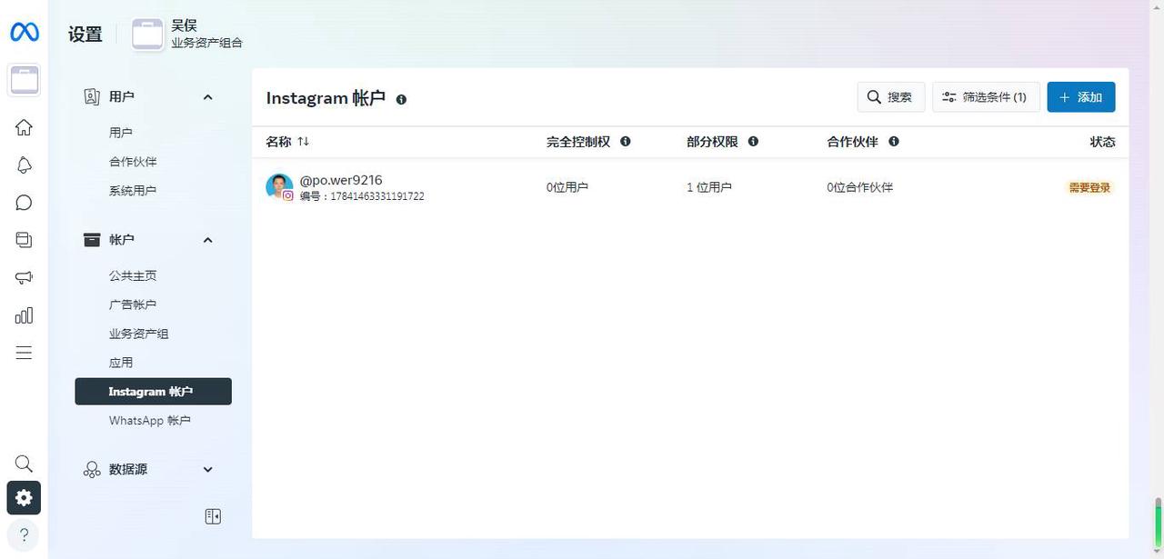
Task: Click the 添加 button
Action: (1080, 97)
